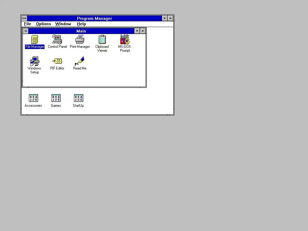
Task: Click the Windows Setup label text
Action: click(x=34, y=70)
